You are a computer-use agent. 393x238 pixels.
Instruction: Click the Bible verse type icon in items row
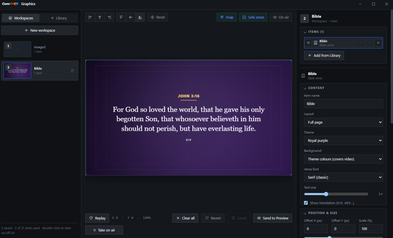point(315,43)
